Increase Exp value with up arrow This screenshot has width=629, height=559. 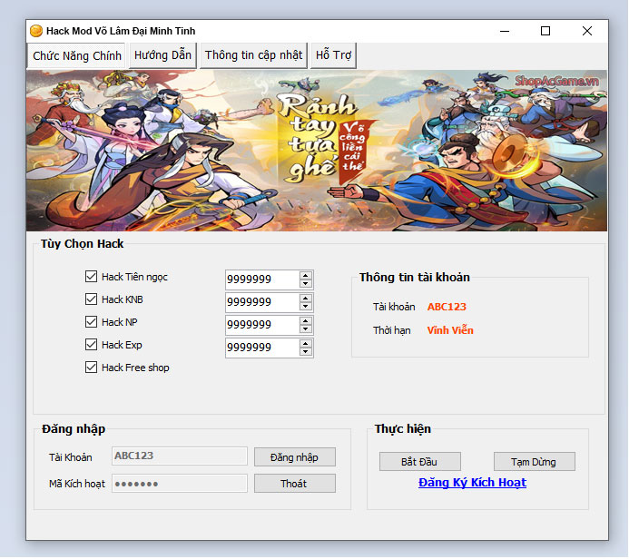pyautogui.click(x=306, y=344)
